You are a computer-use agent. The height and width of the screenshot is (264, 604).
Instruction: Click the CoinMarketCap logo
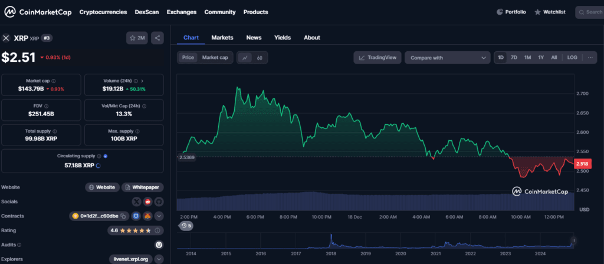point(38,12)
